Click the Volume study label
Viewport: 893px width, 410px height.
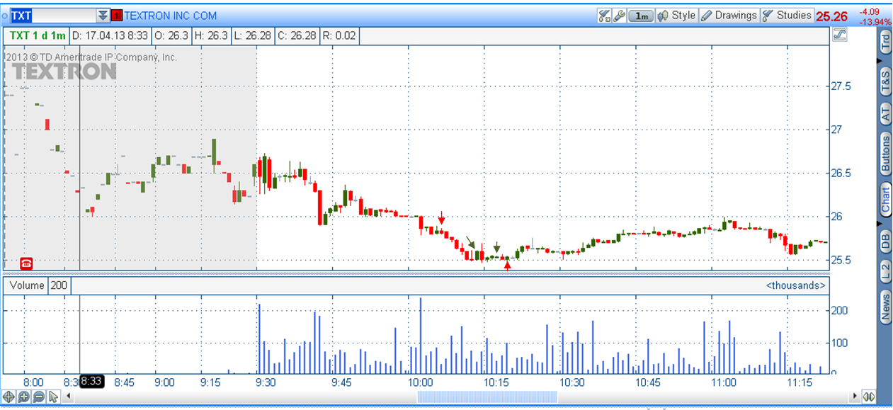(x=25, y=285)
